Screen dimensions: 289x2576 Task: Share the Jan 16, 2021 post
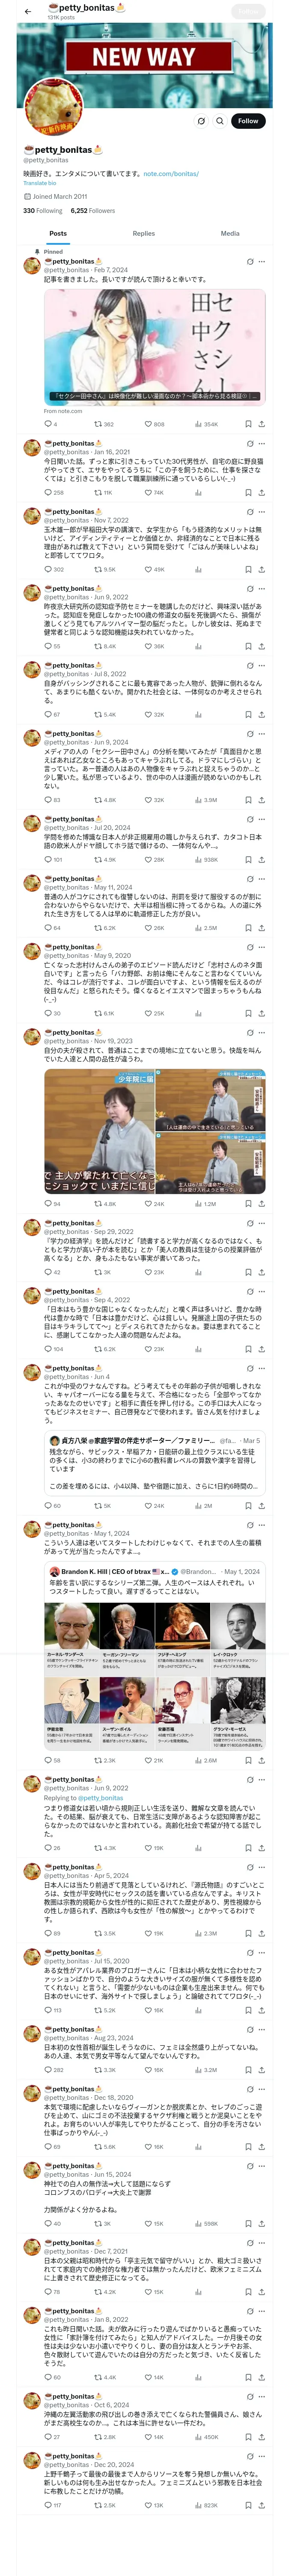(261, 492)
